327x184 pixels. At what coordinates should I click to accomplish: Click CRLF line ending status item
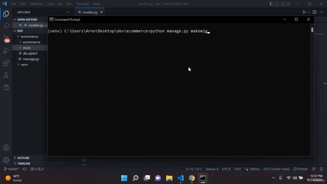point(238,169)
